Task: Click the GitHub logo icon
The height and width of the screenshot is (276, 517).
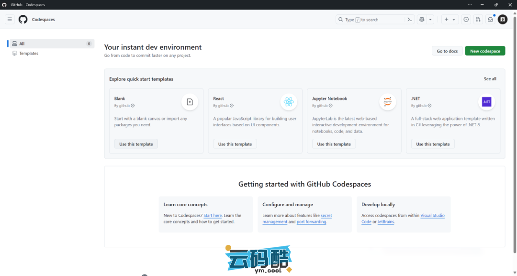Action: (x=23, y=20)
